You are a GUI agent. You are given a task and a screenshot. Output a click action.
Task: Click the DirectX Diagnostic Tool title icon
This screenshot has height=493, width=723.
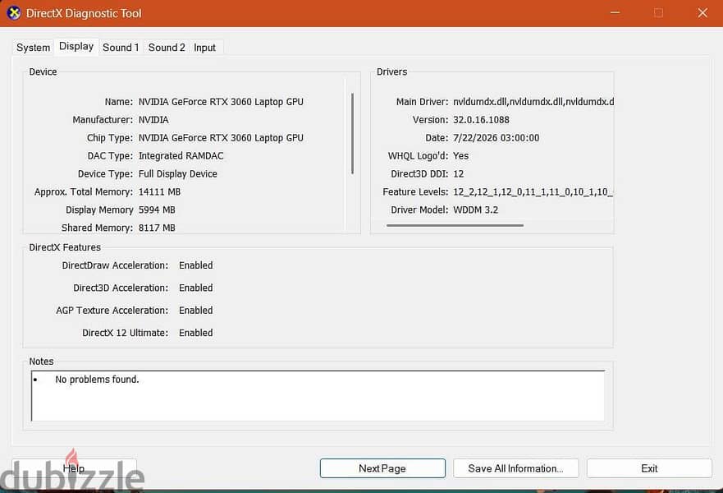pos(14,13)
